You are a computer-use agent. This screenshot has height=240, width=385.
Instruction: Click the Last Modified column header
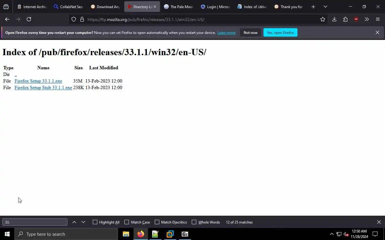104,68
